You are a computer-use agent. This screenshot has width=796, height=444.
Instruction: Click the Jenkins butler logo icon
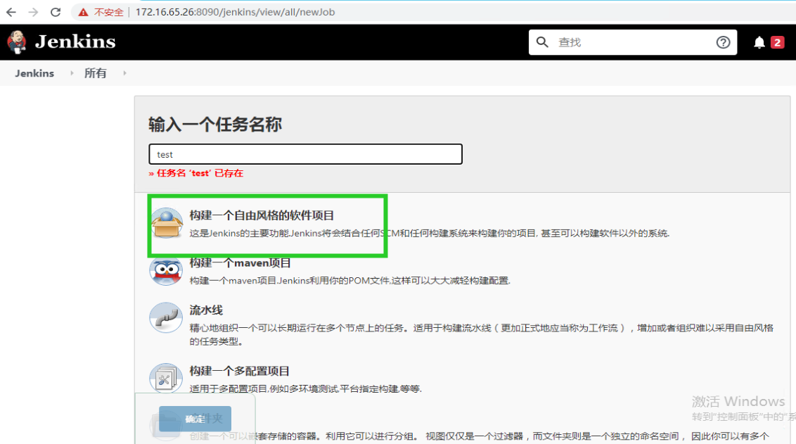click(17, 42)
